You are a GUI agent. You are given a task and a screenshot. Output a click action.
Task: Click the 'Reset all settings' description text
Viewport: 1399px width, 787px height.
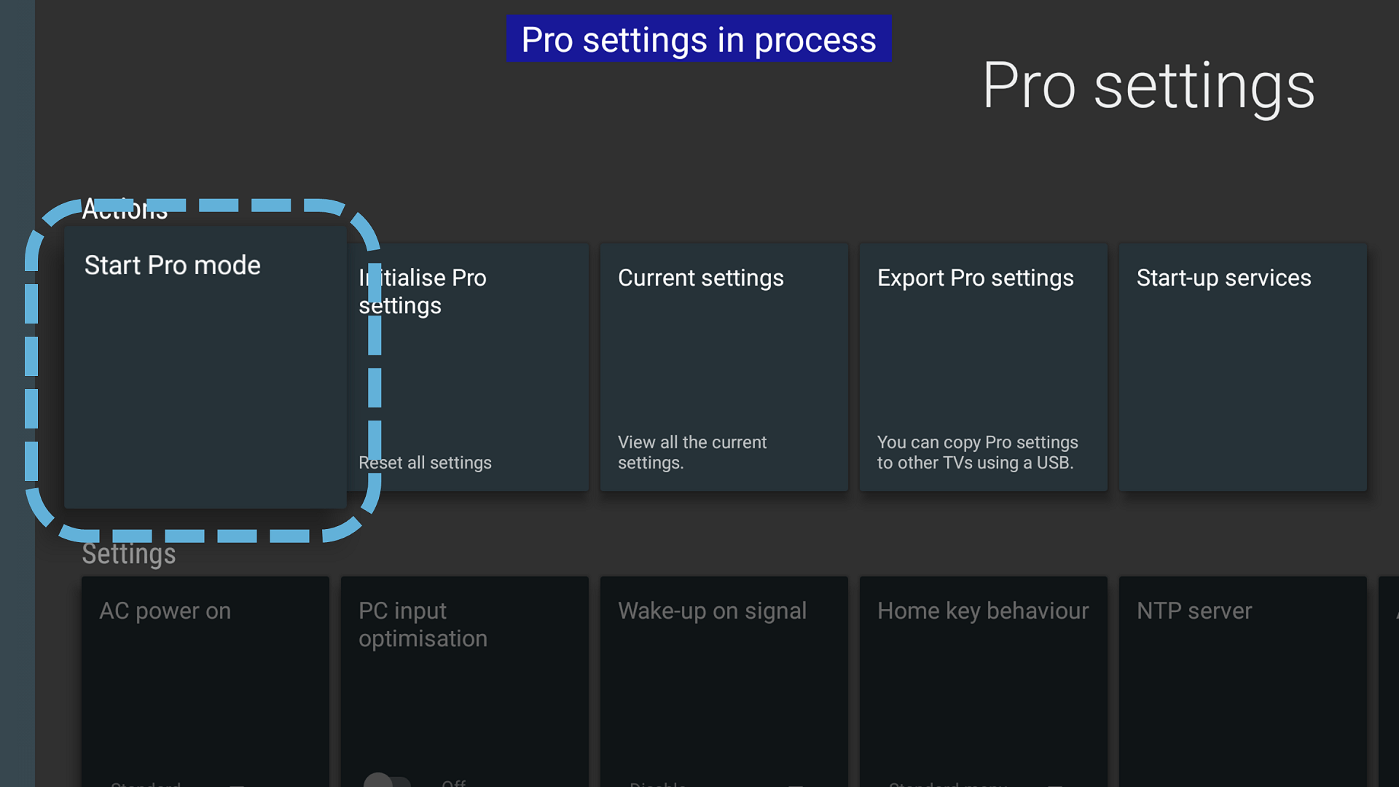click(426, 463)
